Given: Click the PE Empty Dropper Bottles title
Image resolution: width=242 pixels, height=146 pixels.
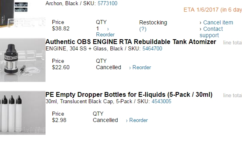Looking at the screenshot, I should [x=129, y=94].
